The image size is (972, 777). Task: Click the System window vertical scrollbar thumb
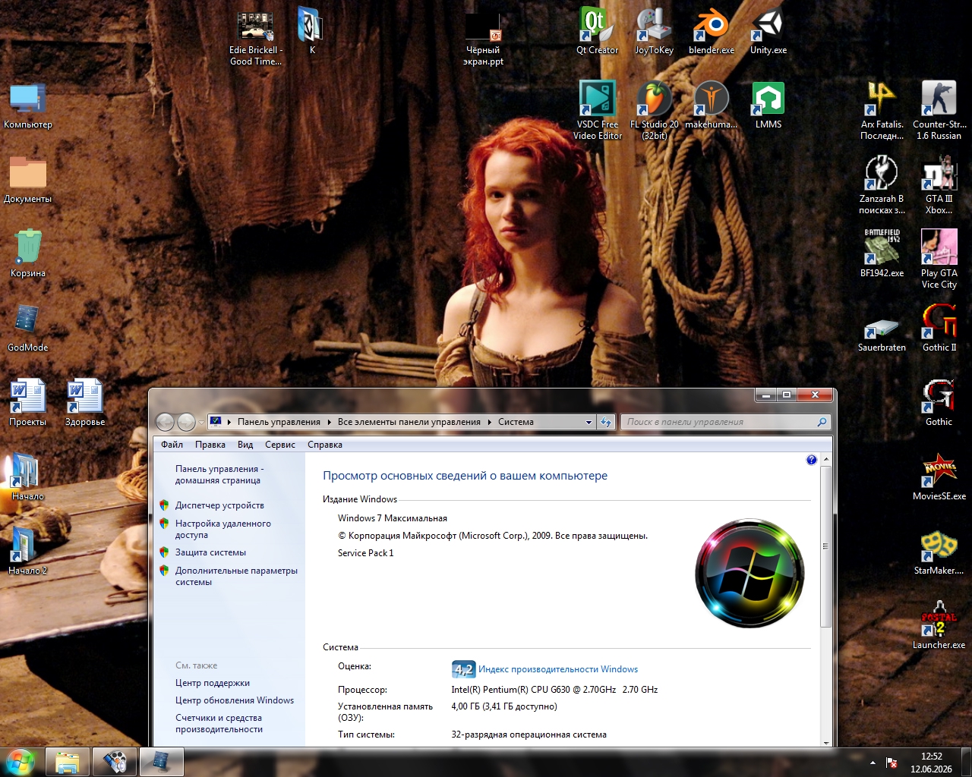(825, 546)
